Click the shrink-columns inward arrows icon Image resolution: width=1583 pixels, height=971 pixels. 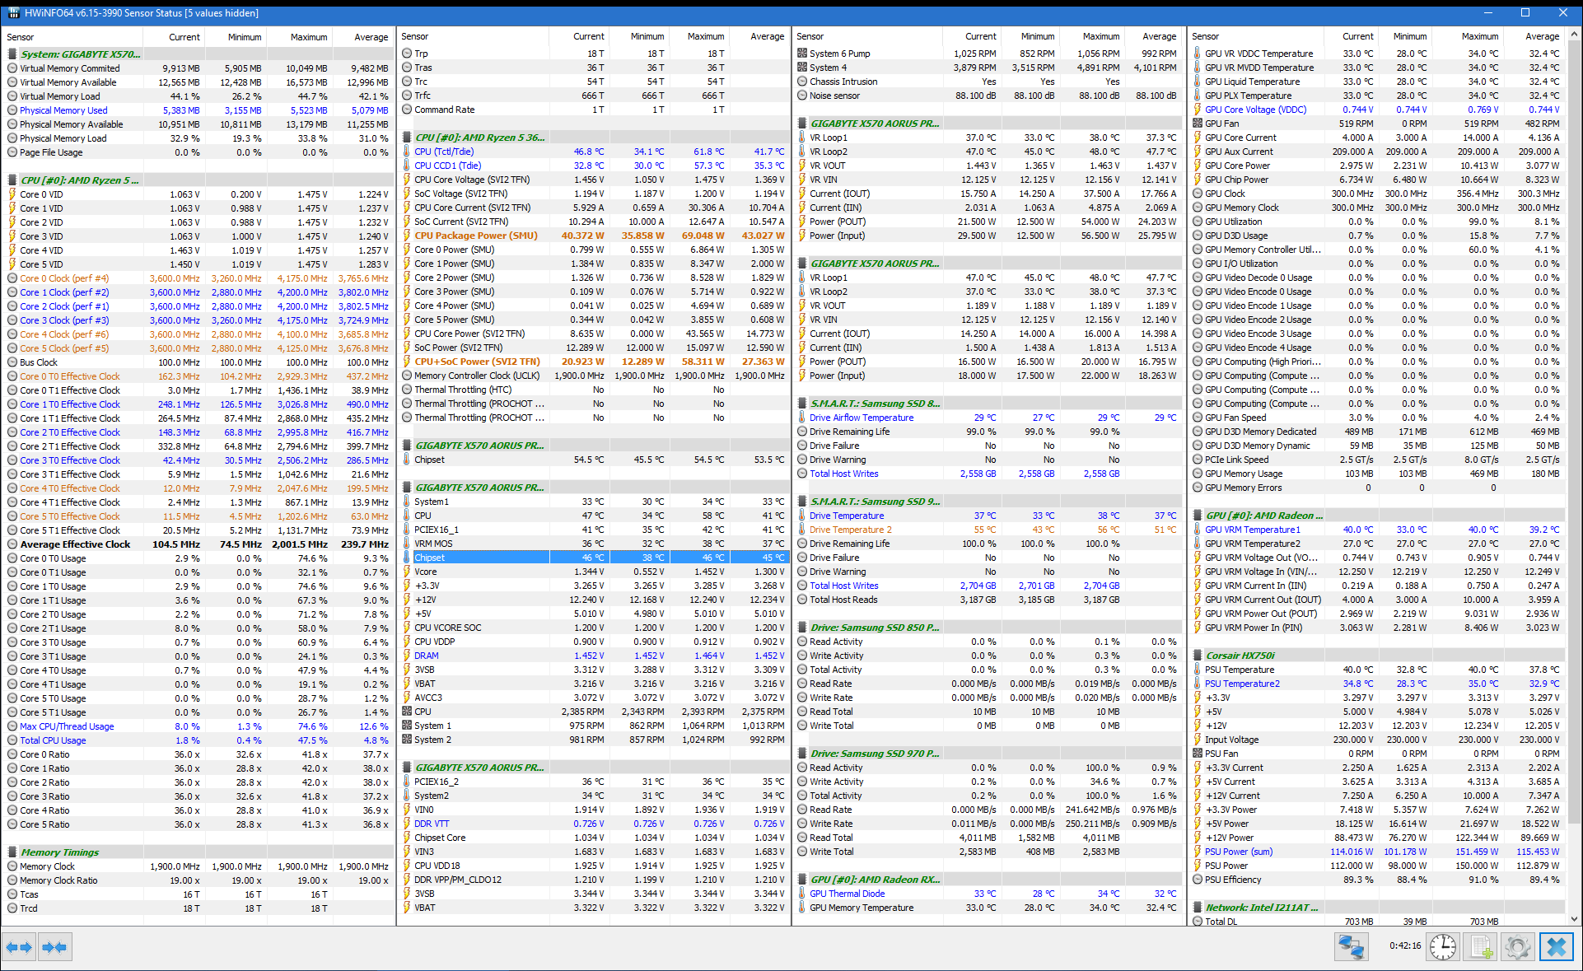tap(54, 947)
